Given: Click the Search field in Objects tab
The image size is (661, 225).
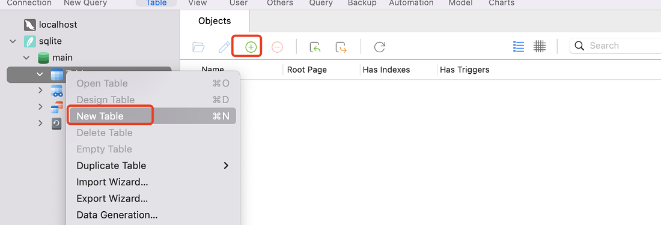Looking at the screenshot, I should 615,46.
